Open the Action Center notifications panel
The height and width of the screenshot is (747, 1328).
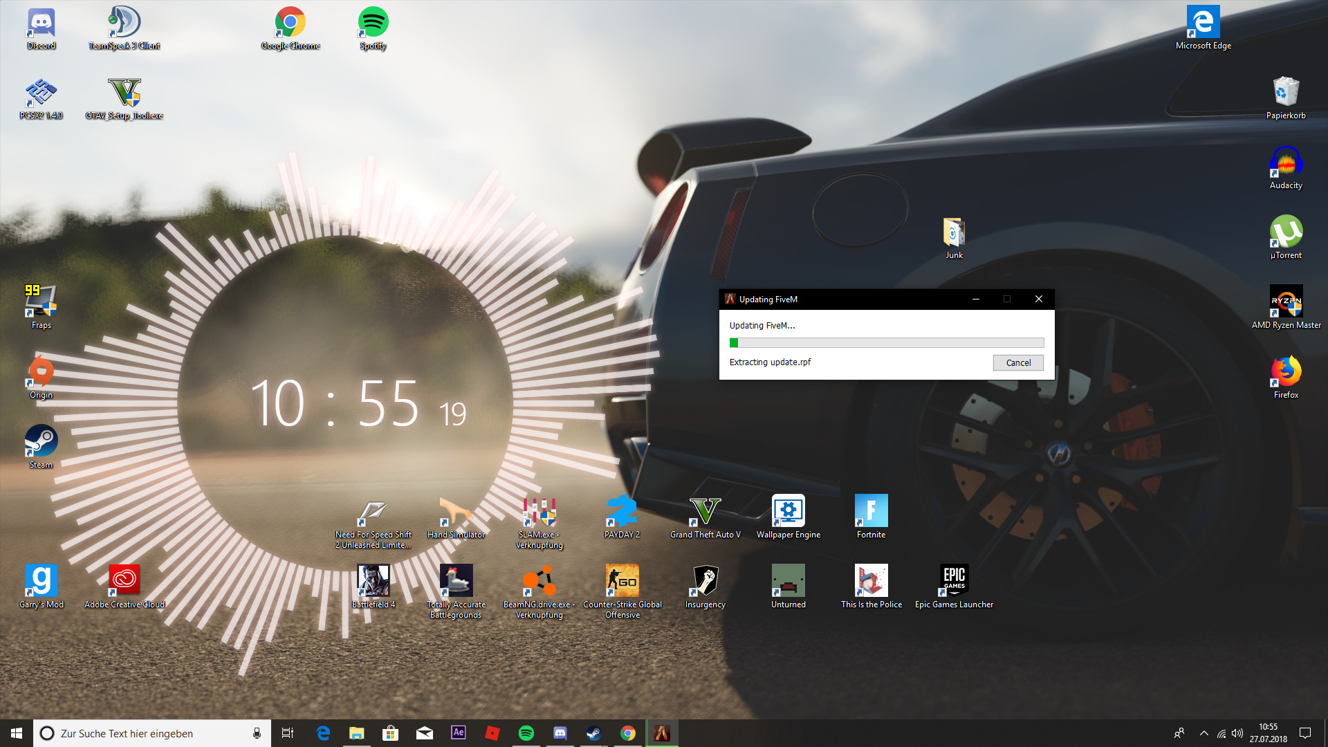(1305, 733)
